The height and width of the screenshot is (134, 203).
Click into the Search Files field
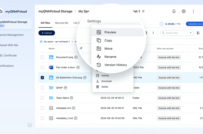coord(177,33)
